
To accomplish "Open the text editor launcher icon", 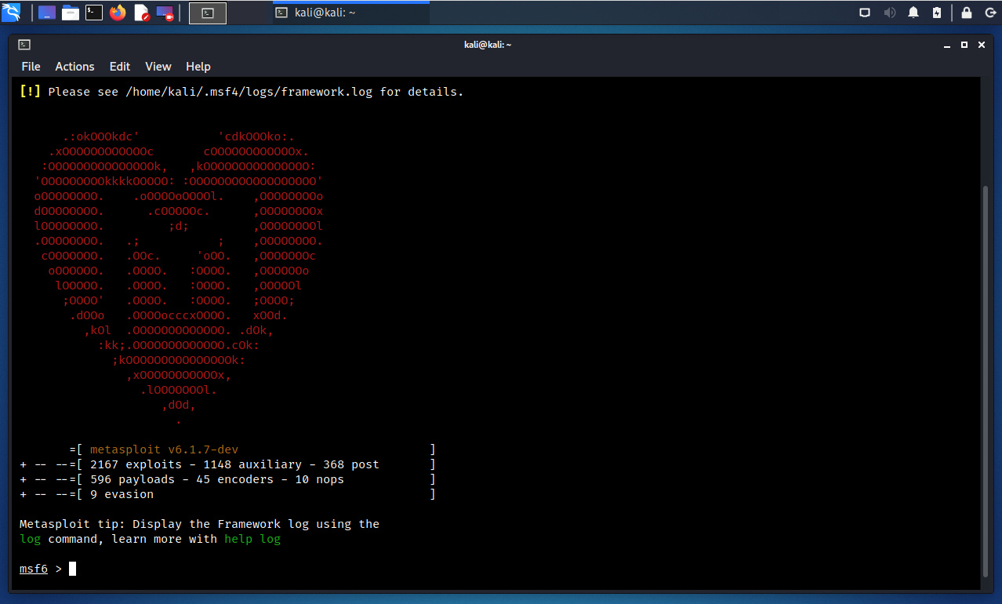I will click(141, 13).
